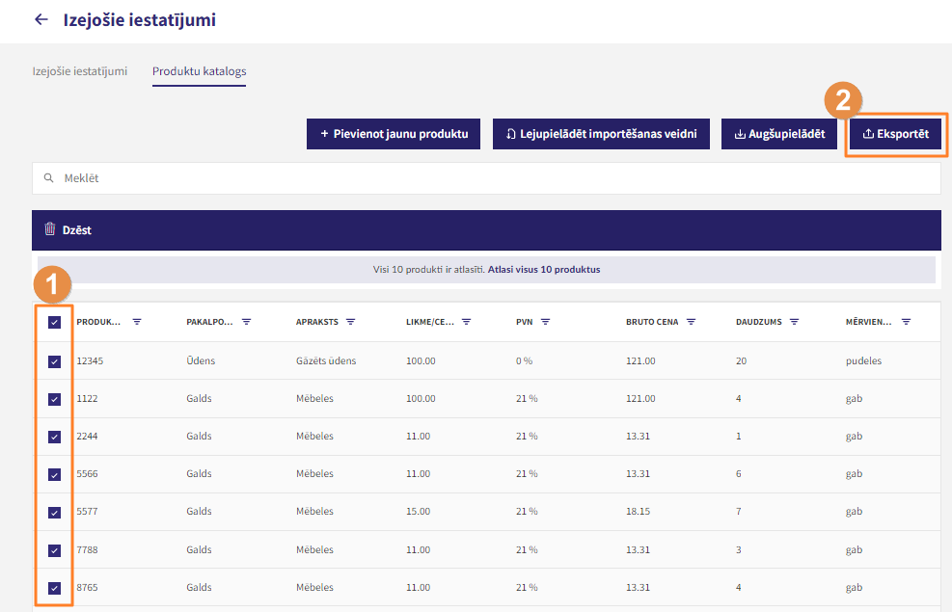The height and width of the screenshot is (612, 952).
Task: Filter the Pakalpojums column
Action: pos(247,322)
